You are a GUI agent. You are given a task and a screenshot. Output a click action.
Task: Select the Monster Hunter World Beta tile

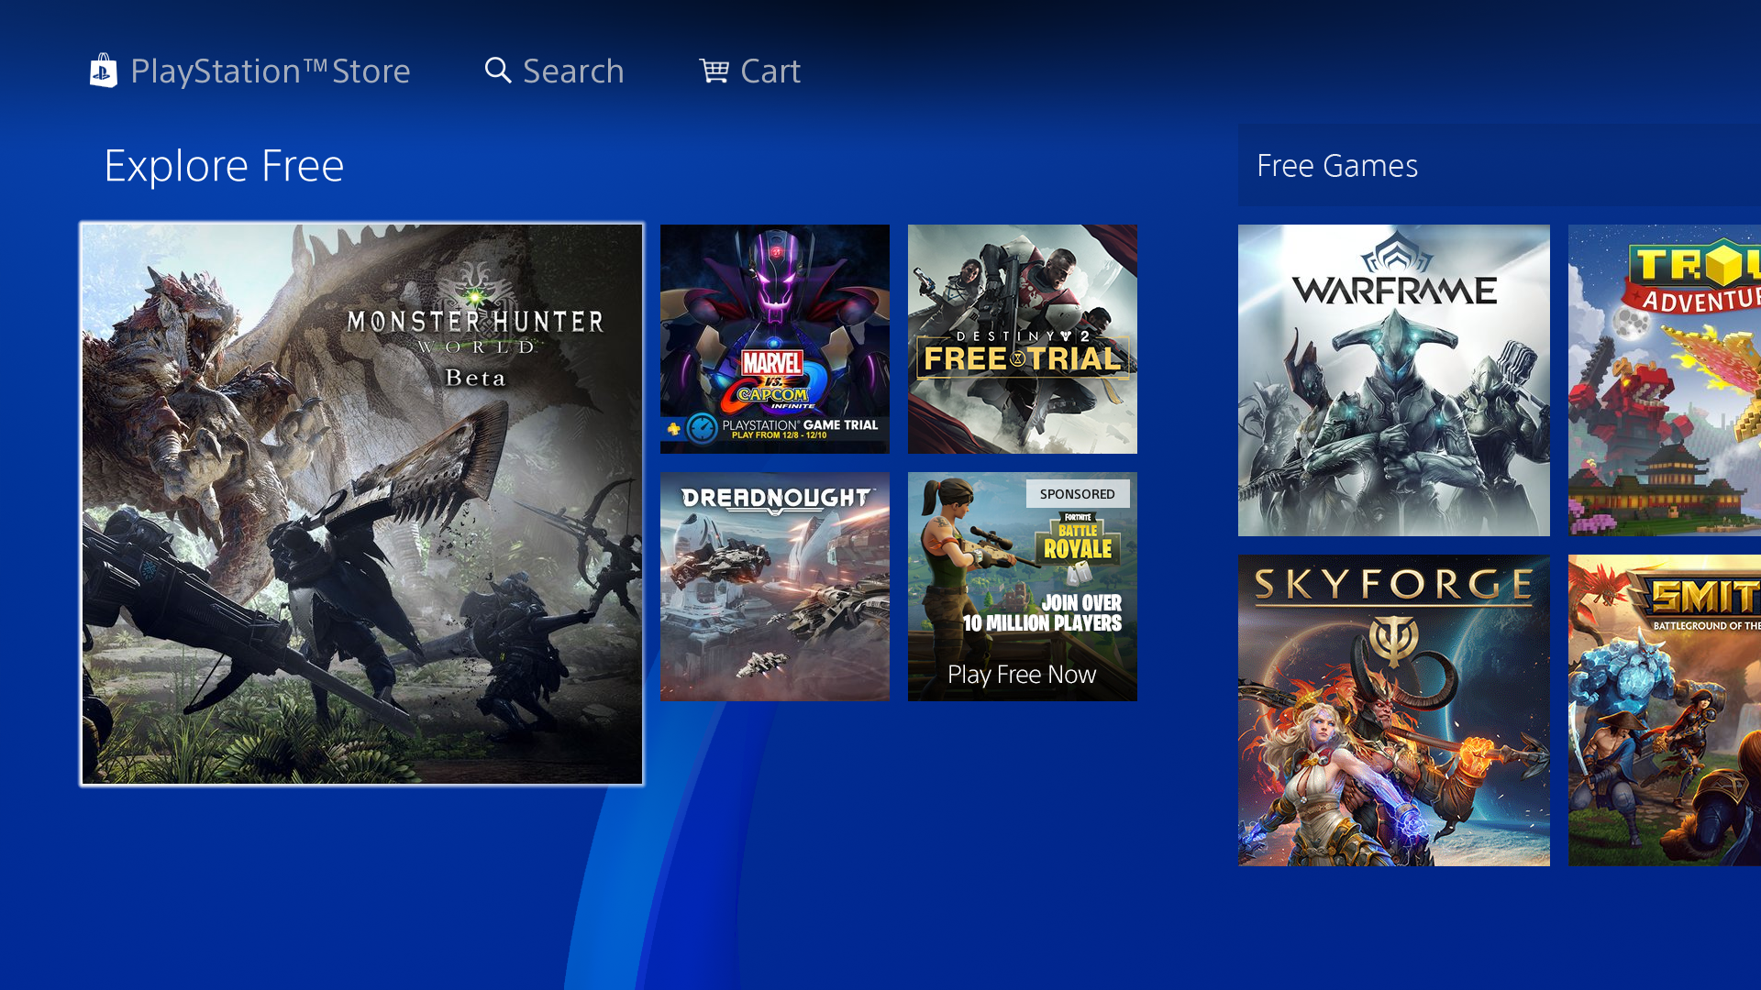click(362, 504)
